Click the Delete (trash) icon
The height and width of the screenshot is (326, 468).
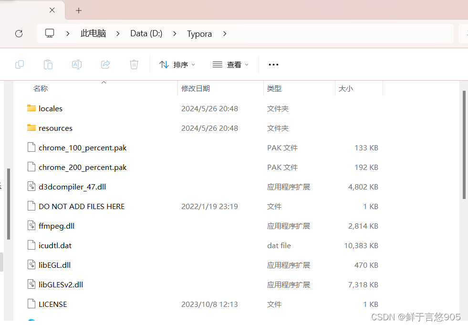[x=134, y=64]
